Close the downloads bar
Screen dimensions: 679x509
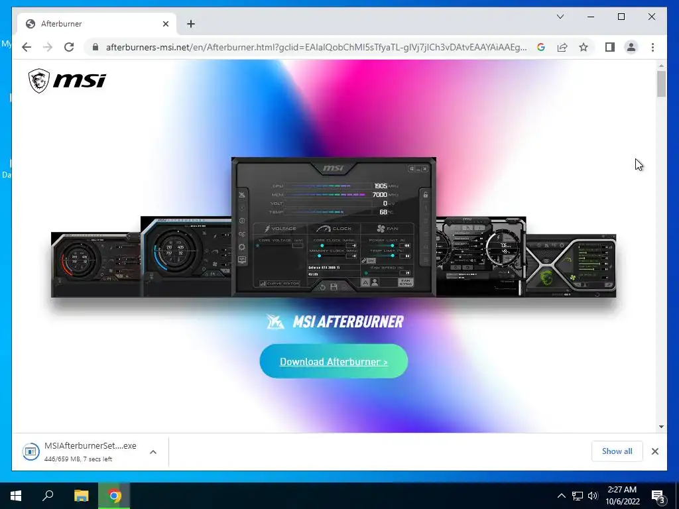click(654, 451)
